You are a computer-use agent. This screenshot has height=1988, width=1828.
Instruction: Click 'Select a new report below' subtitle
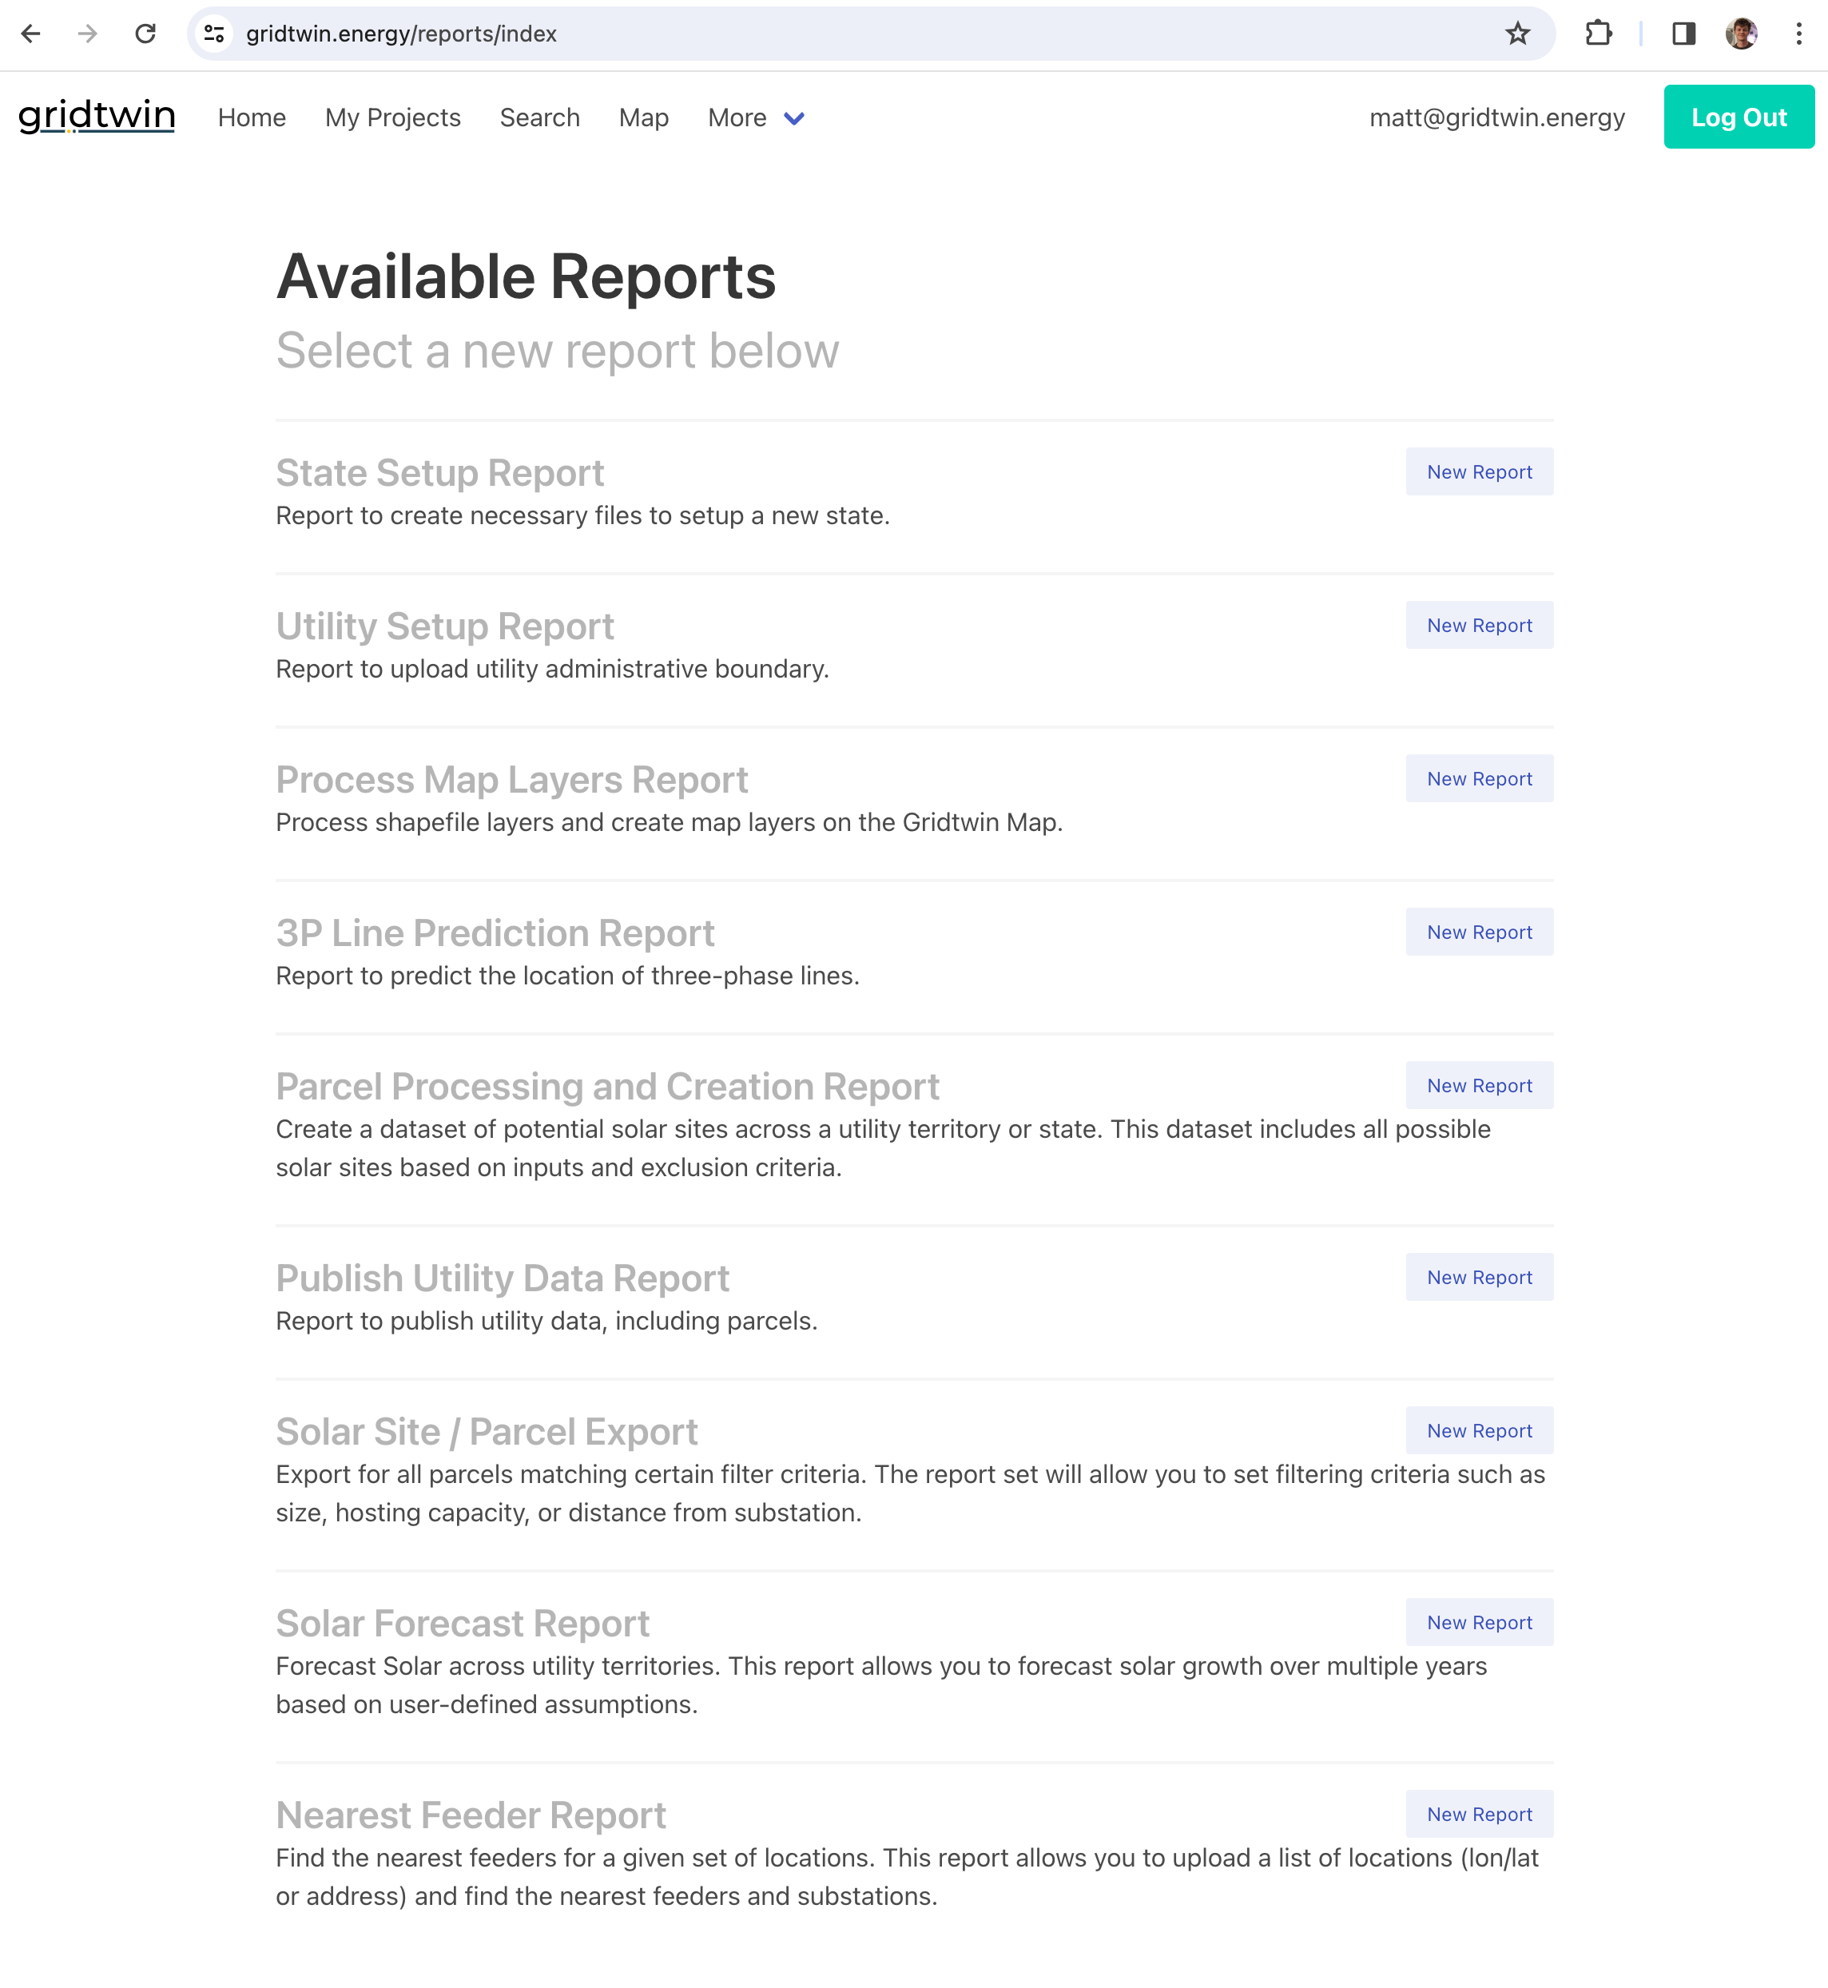(557, 350)
